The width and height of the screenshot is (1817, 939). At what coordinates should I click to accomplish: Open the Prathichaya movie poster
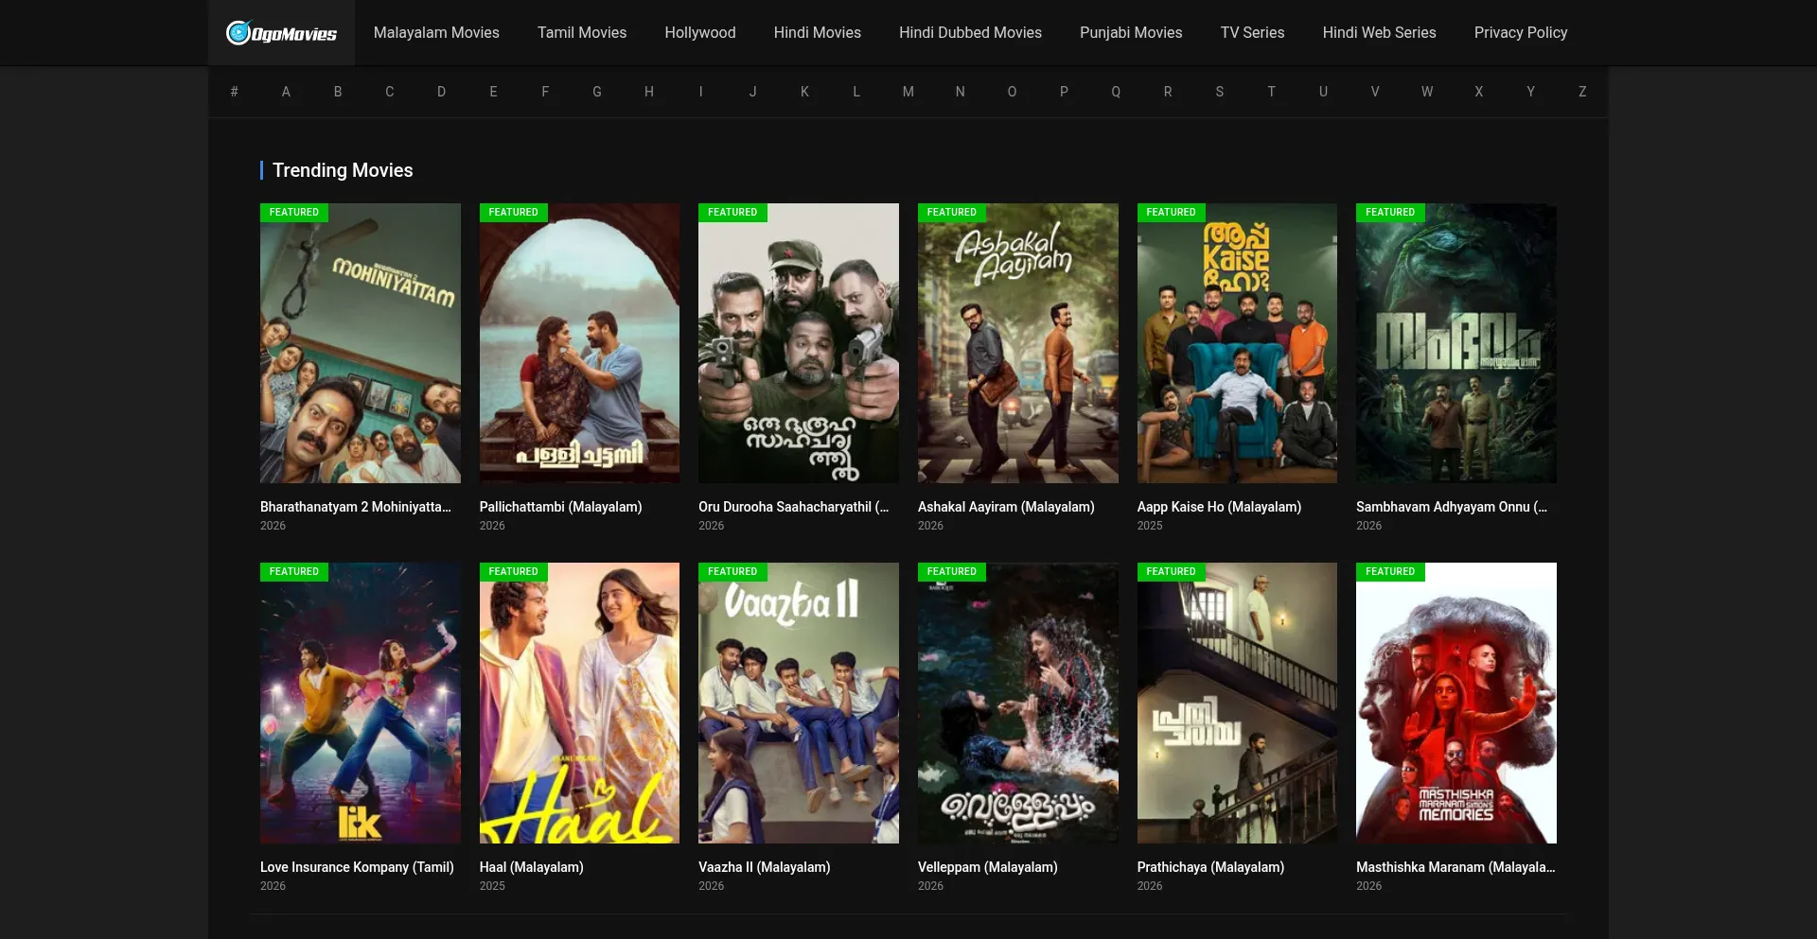(1237, 703)
